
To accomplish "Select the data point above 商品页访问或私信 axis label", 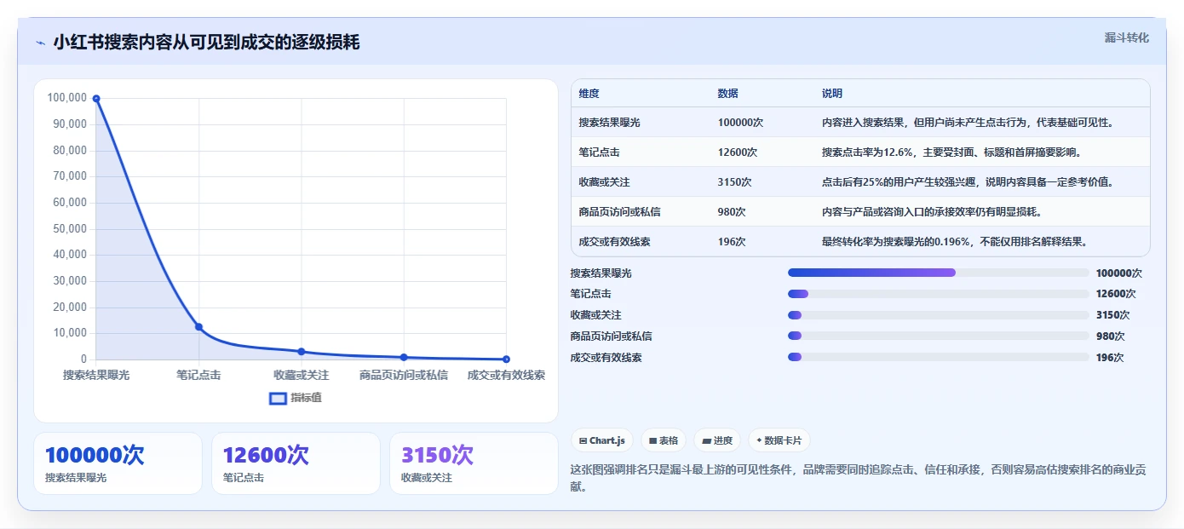I will tap(404, 358).
